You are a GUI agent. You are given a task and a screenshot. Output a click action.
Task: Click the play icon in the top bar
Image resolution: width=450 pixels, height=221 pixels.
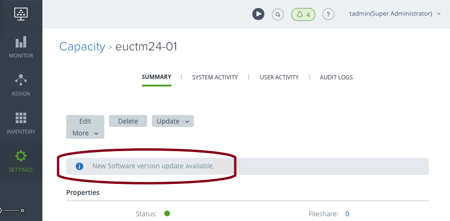tap(258, 14)
